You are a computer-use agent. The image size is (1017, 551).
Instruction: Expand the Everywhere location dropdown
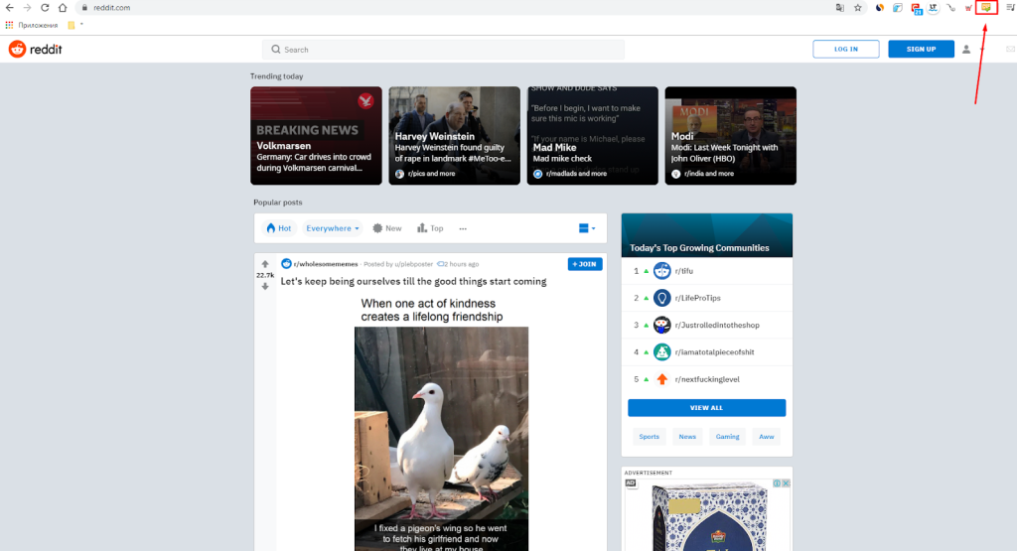pyautogui.click(x=333, y=228)
